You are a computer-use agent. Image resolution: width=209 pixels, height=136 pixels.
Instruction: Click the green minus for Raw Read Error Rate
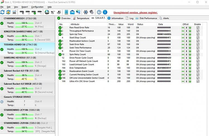click(x=183, y=28)
